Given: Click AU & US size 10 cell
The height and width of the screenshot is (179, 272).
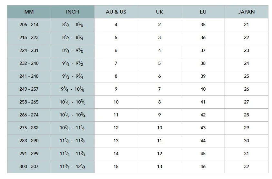Looking at the screenshot, I should pos(116,102).
